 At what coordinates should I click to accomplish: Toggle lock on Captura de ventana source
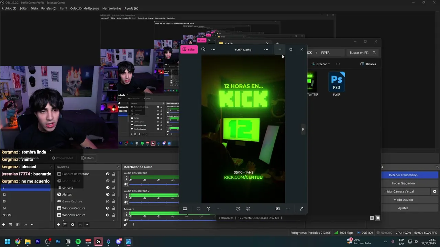[x=113, y=174]
